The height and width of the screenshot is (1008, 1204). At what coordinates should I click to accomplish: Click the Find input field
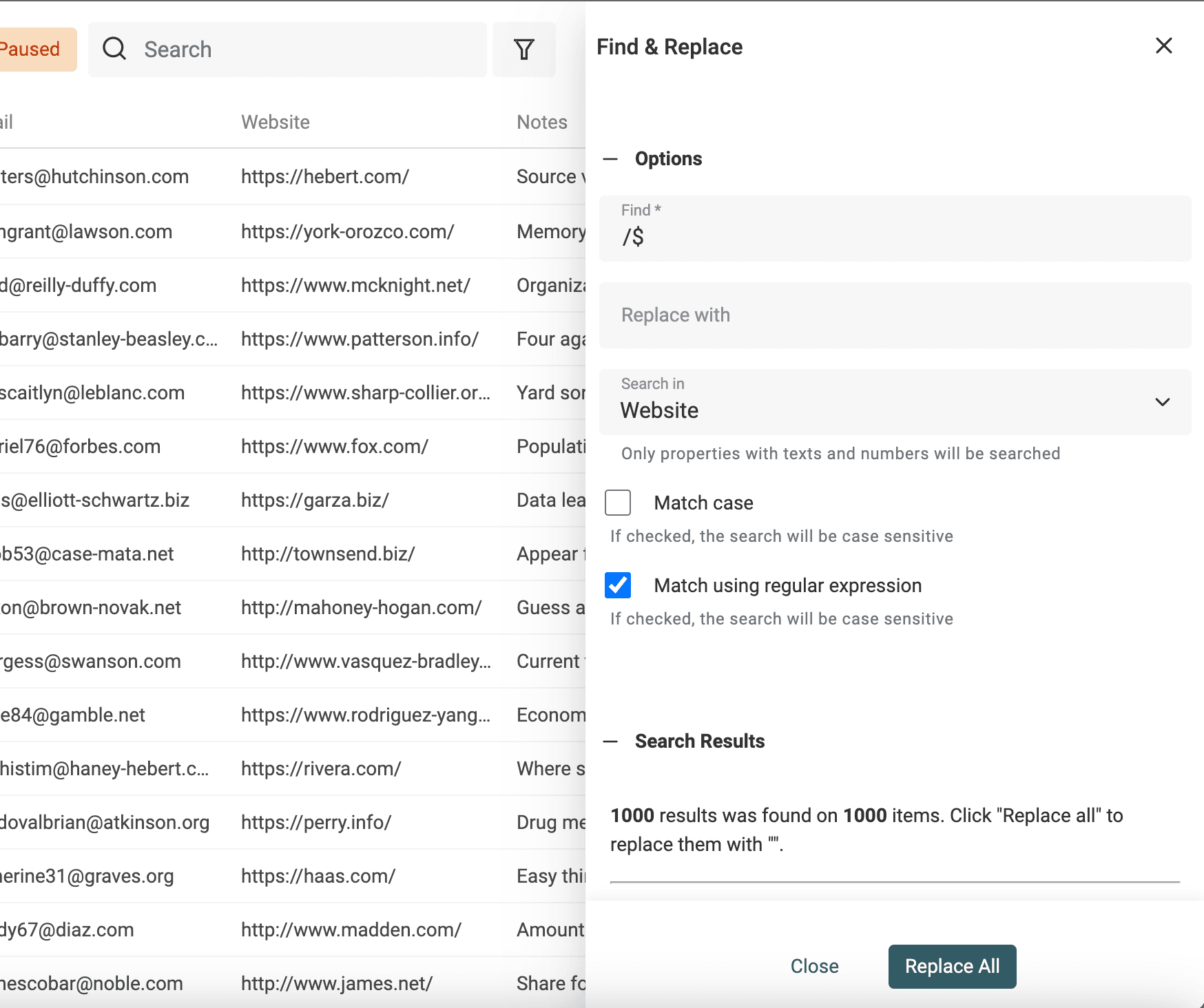pos(894,236)
